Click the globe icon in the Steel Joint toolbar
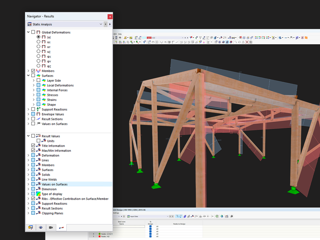Viewport: 320px width, 240px height. (222, 216)
